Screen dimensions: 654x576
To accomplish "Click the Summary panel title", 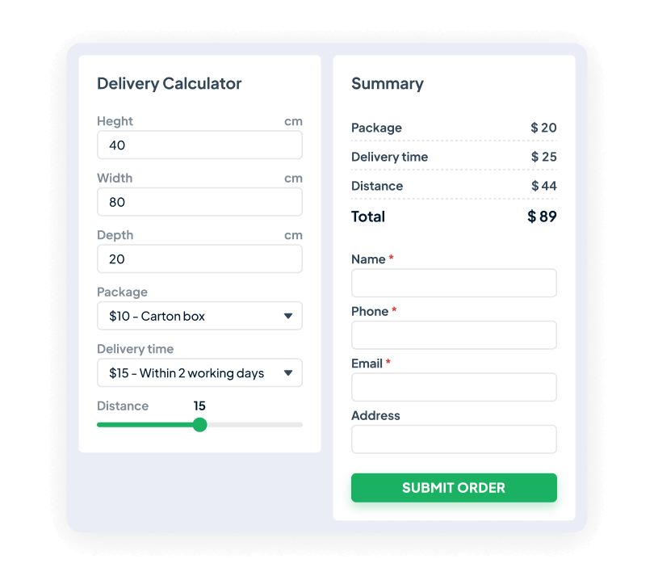I will click(388, 83).
